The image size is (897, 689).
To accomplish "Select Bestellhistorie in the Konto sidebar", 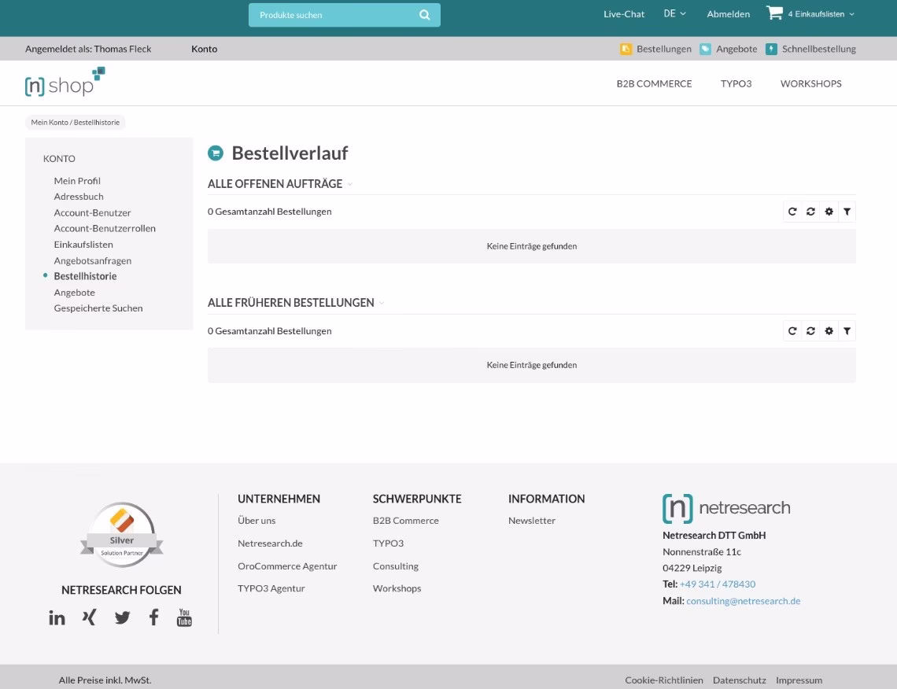I will click(x=85, y=276).
